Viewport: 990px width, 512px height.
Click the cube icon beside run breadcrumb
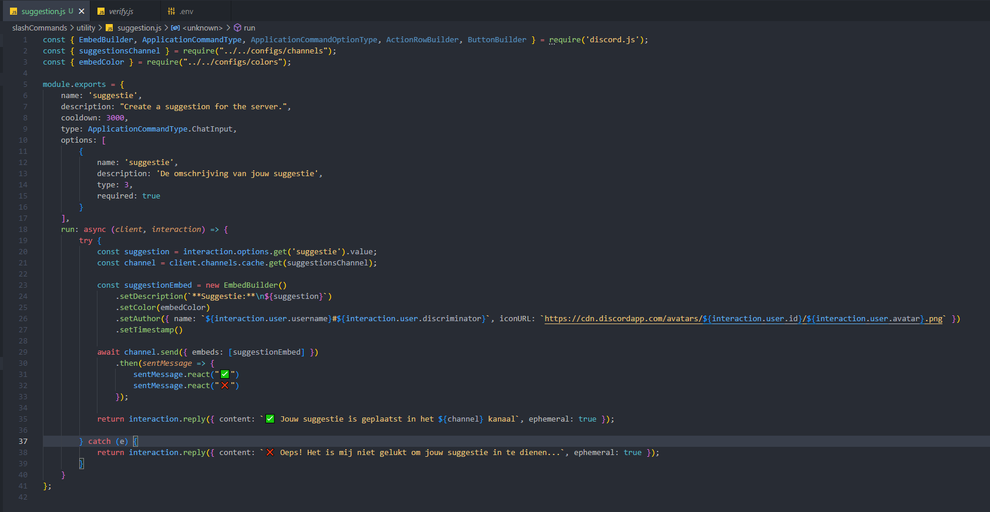point(237,28)
